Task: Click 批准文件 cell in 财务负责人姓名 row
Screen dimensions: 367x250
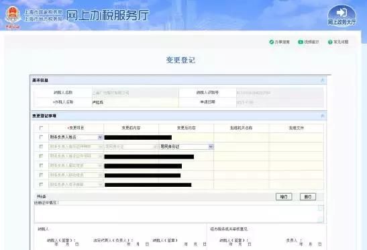Action: click(x=297, y=137)
